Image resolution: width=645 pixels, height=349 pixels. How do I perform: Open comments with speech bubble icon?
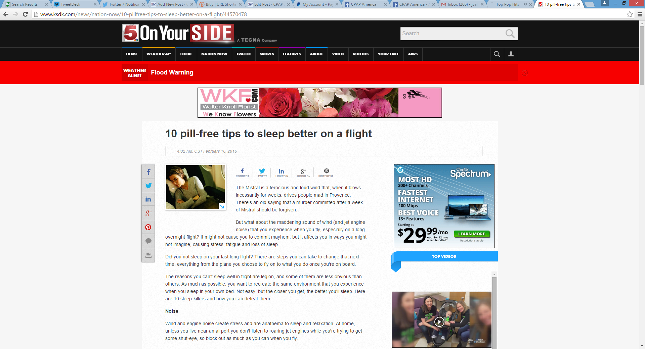pyautogui.click(x=148, y=241)
